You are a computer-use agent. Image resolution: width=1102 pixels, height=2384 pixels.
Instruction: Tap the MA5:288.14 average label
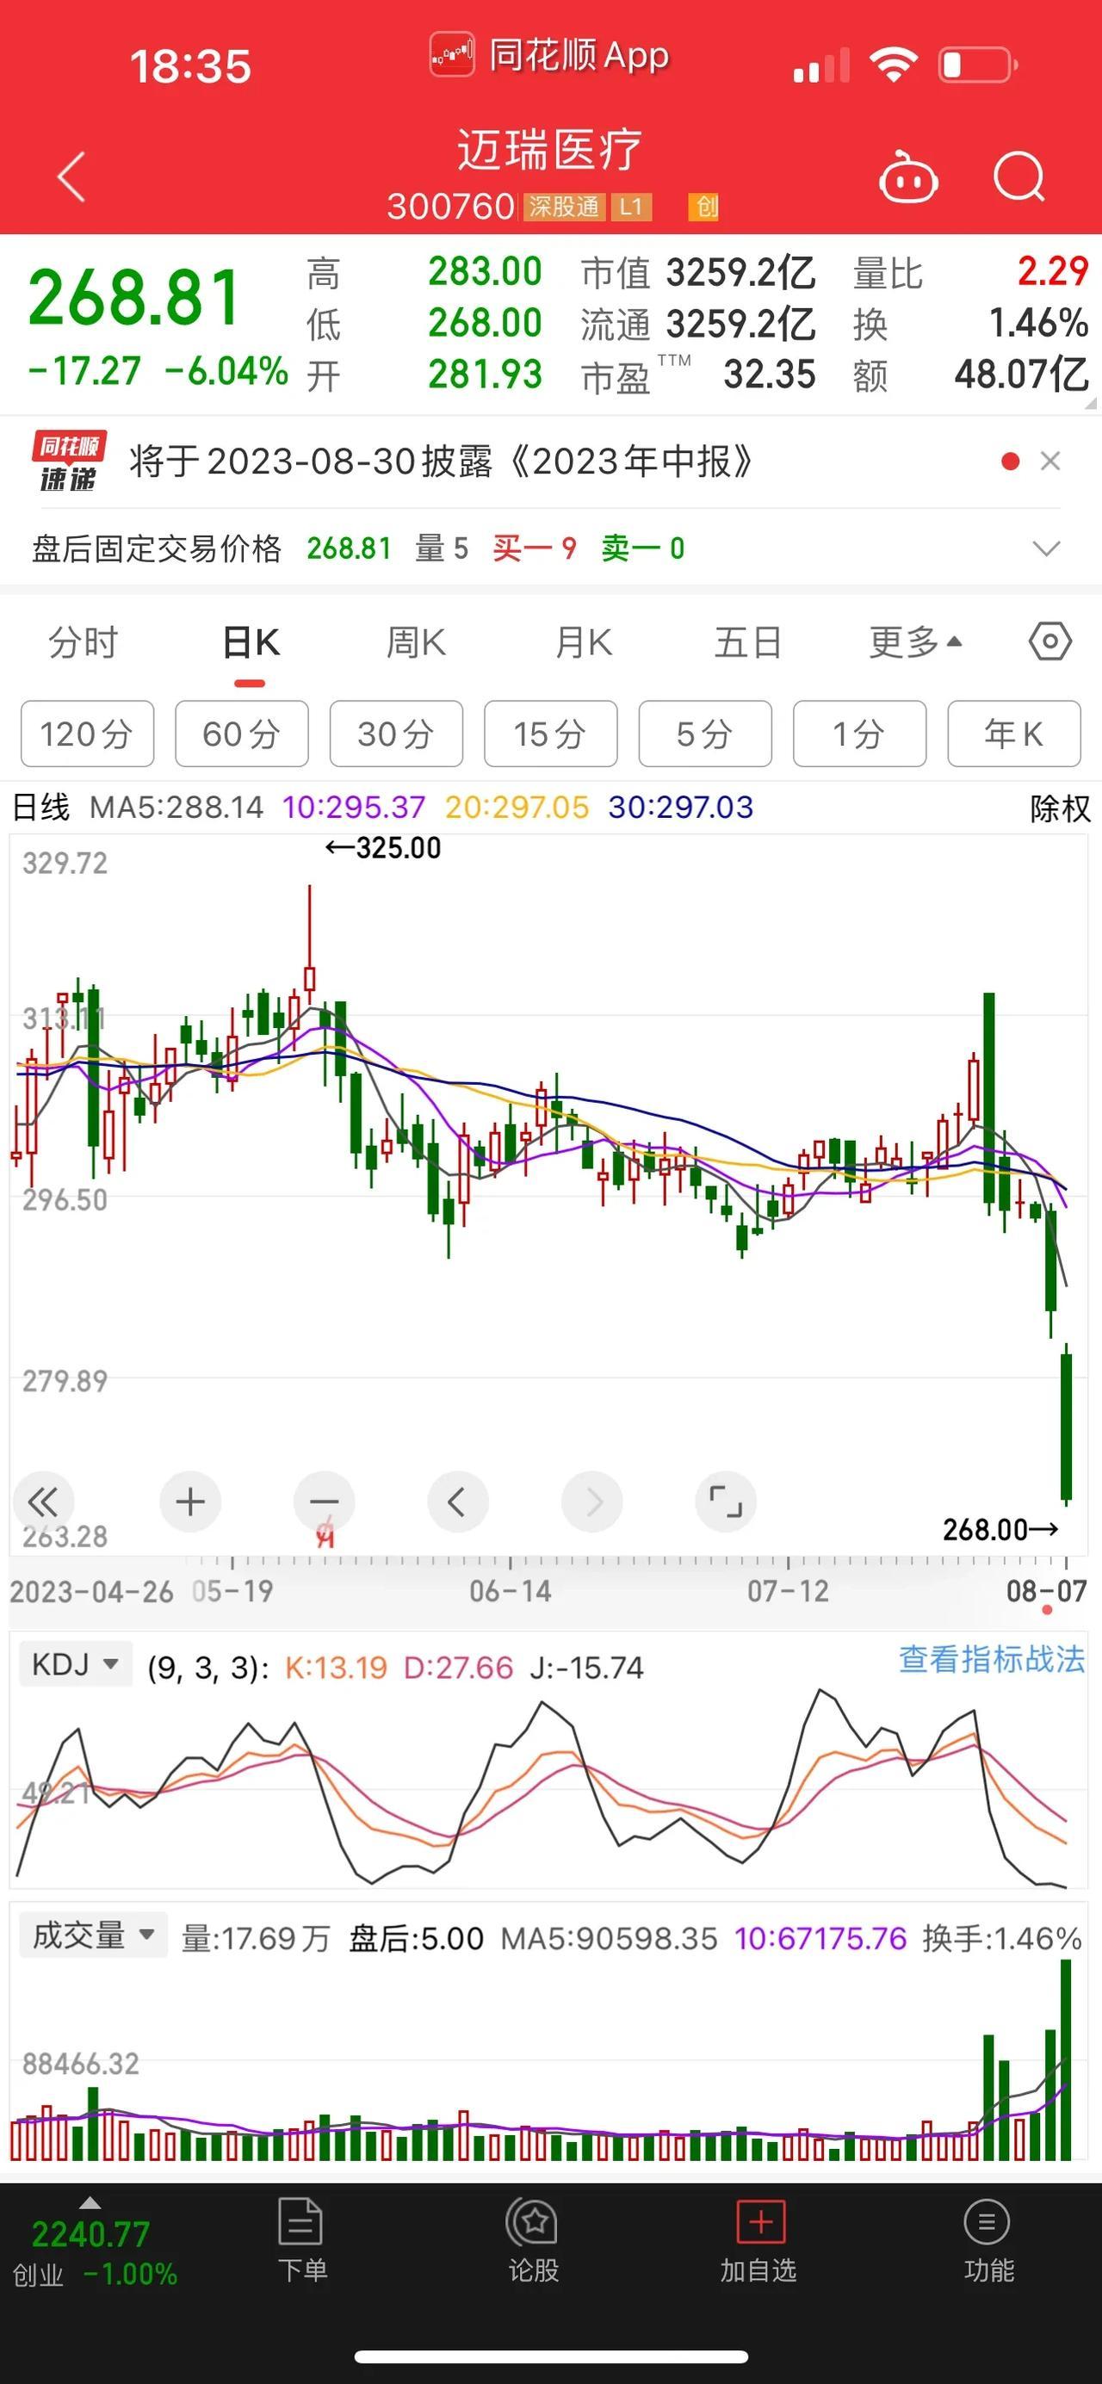pyautogui.click(x=176, y=807)
